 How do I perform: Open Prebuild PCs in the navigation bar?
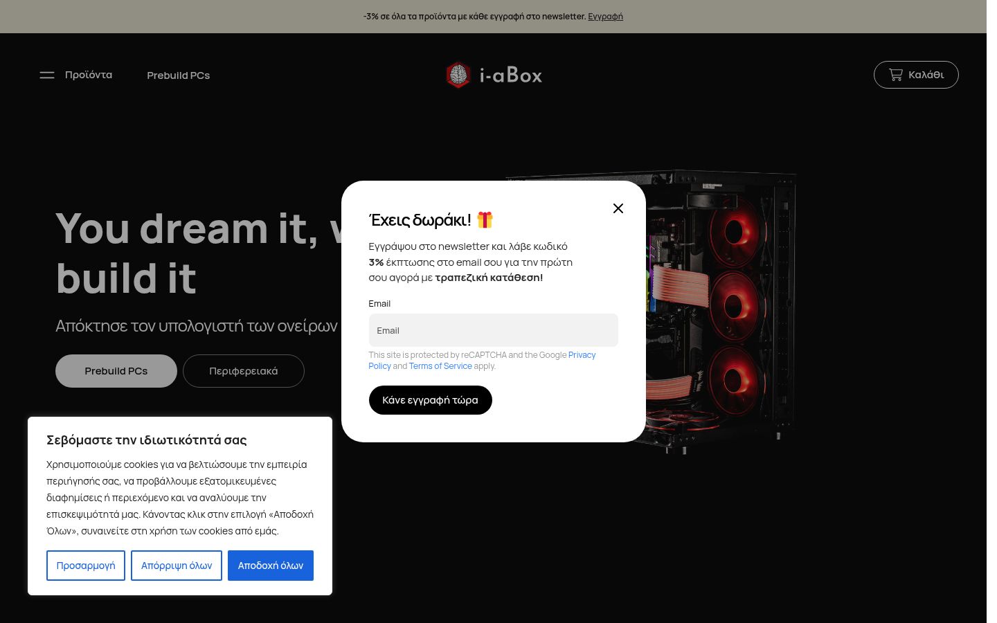pyautogui.click(x=179, y=75)
